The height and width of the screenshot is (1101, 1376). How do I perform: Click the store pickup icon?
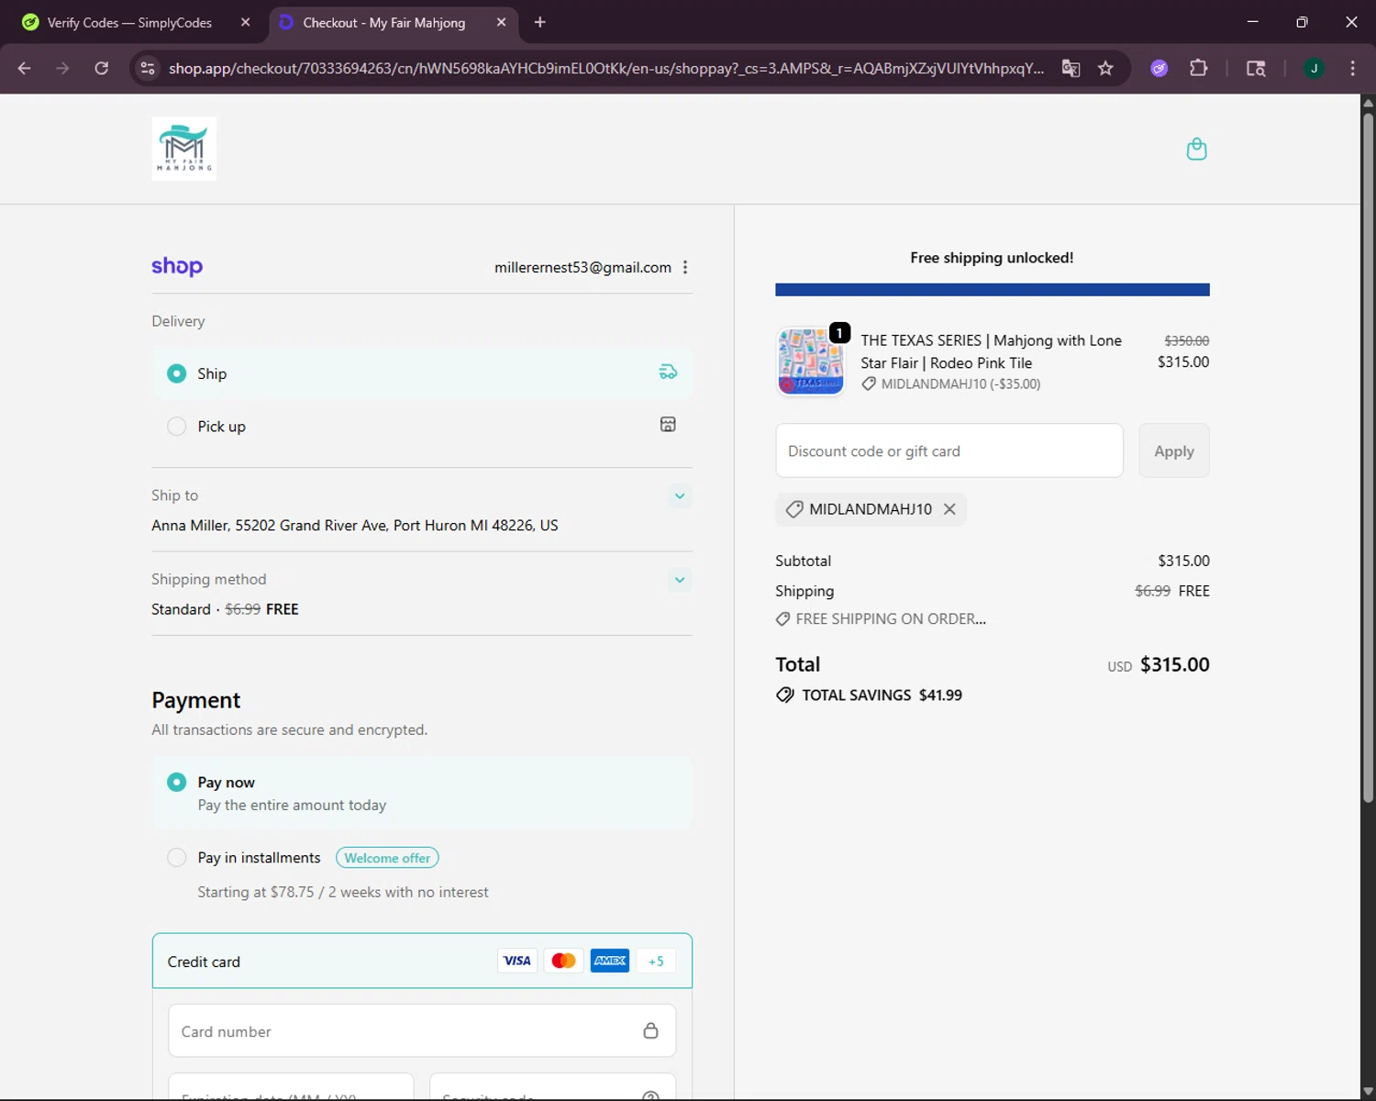pos(668,424)
